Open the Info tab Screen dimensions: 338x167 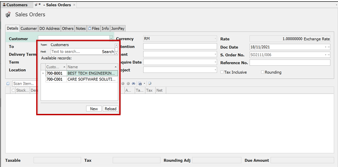click(x=105, y=28)
